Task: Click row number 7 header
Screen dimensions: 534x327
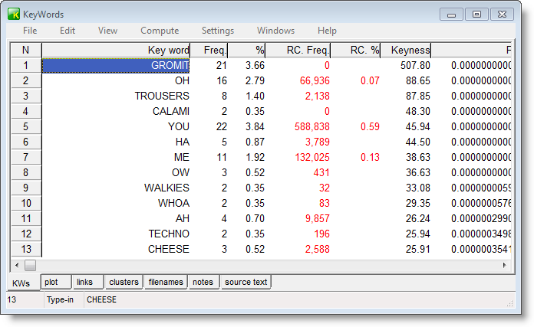Action: 25,158
